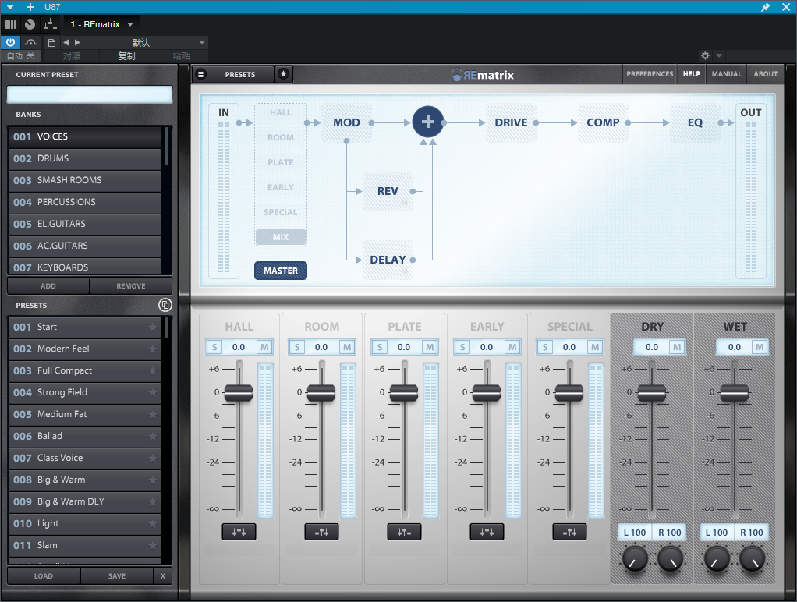
Task: Open SPECIAL channel settings icon
Action: click(x=569, y=532)
